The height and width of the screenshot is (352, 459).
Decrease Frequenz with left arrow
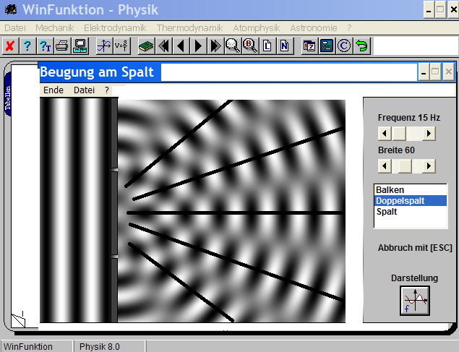385,134
